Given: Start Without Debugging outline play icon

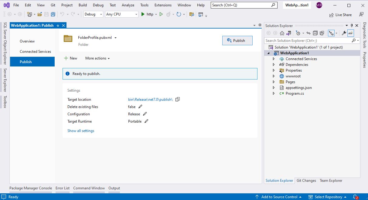Looking at the screenshot, I should point(161,14).
